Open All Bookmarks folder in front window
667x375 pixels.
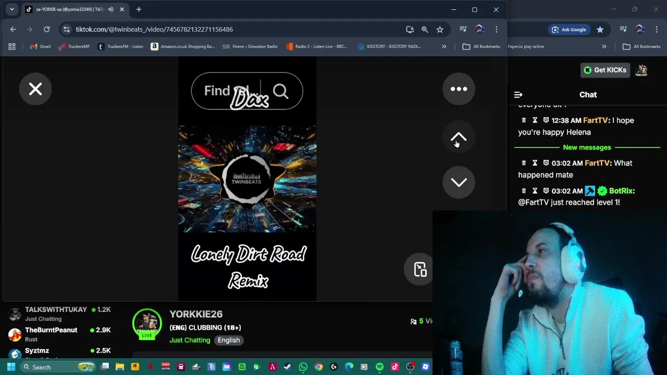[481, 46]
